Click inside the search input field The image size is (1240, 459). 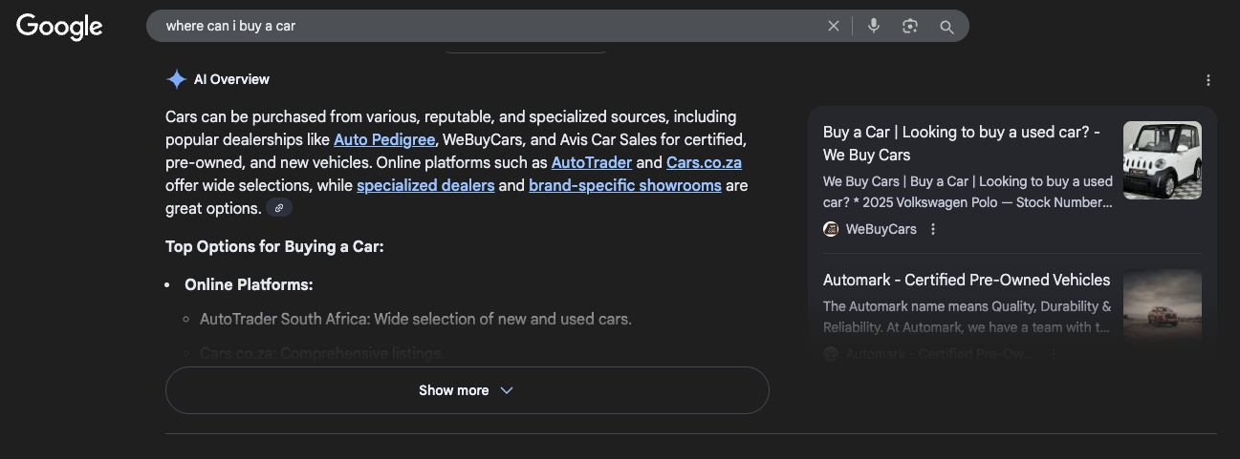click(x=478, y=26)
